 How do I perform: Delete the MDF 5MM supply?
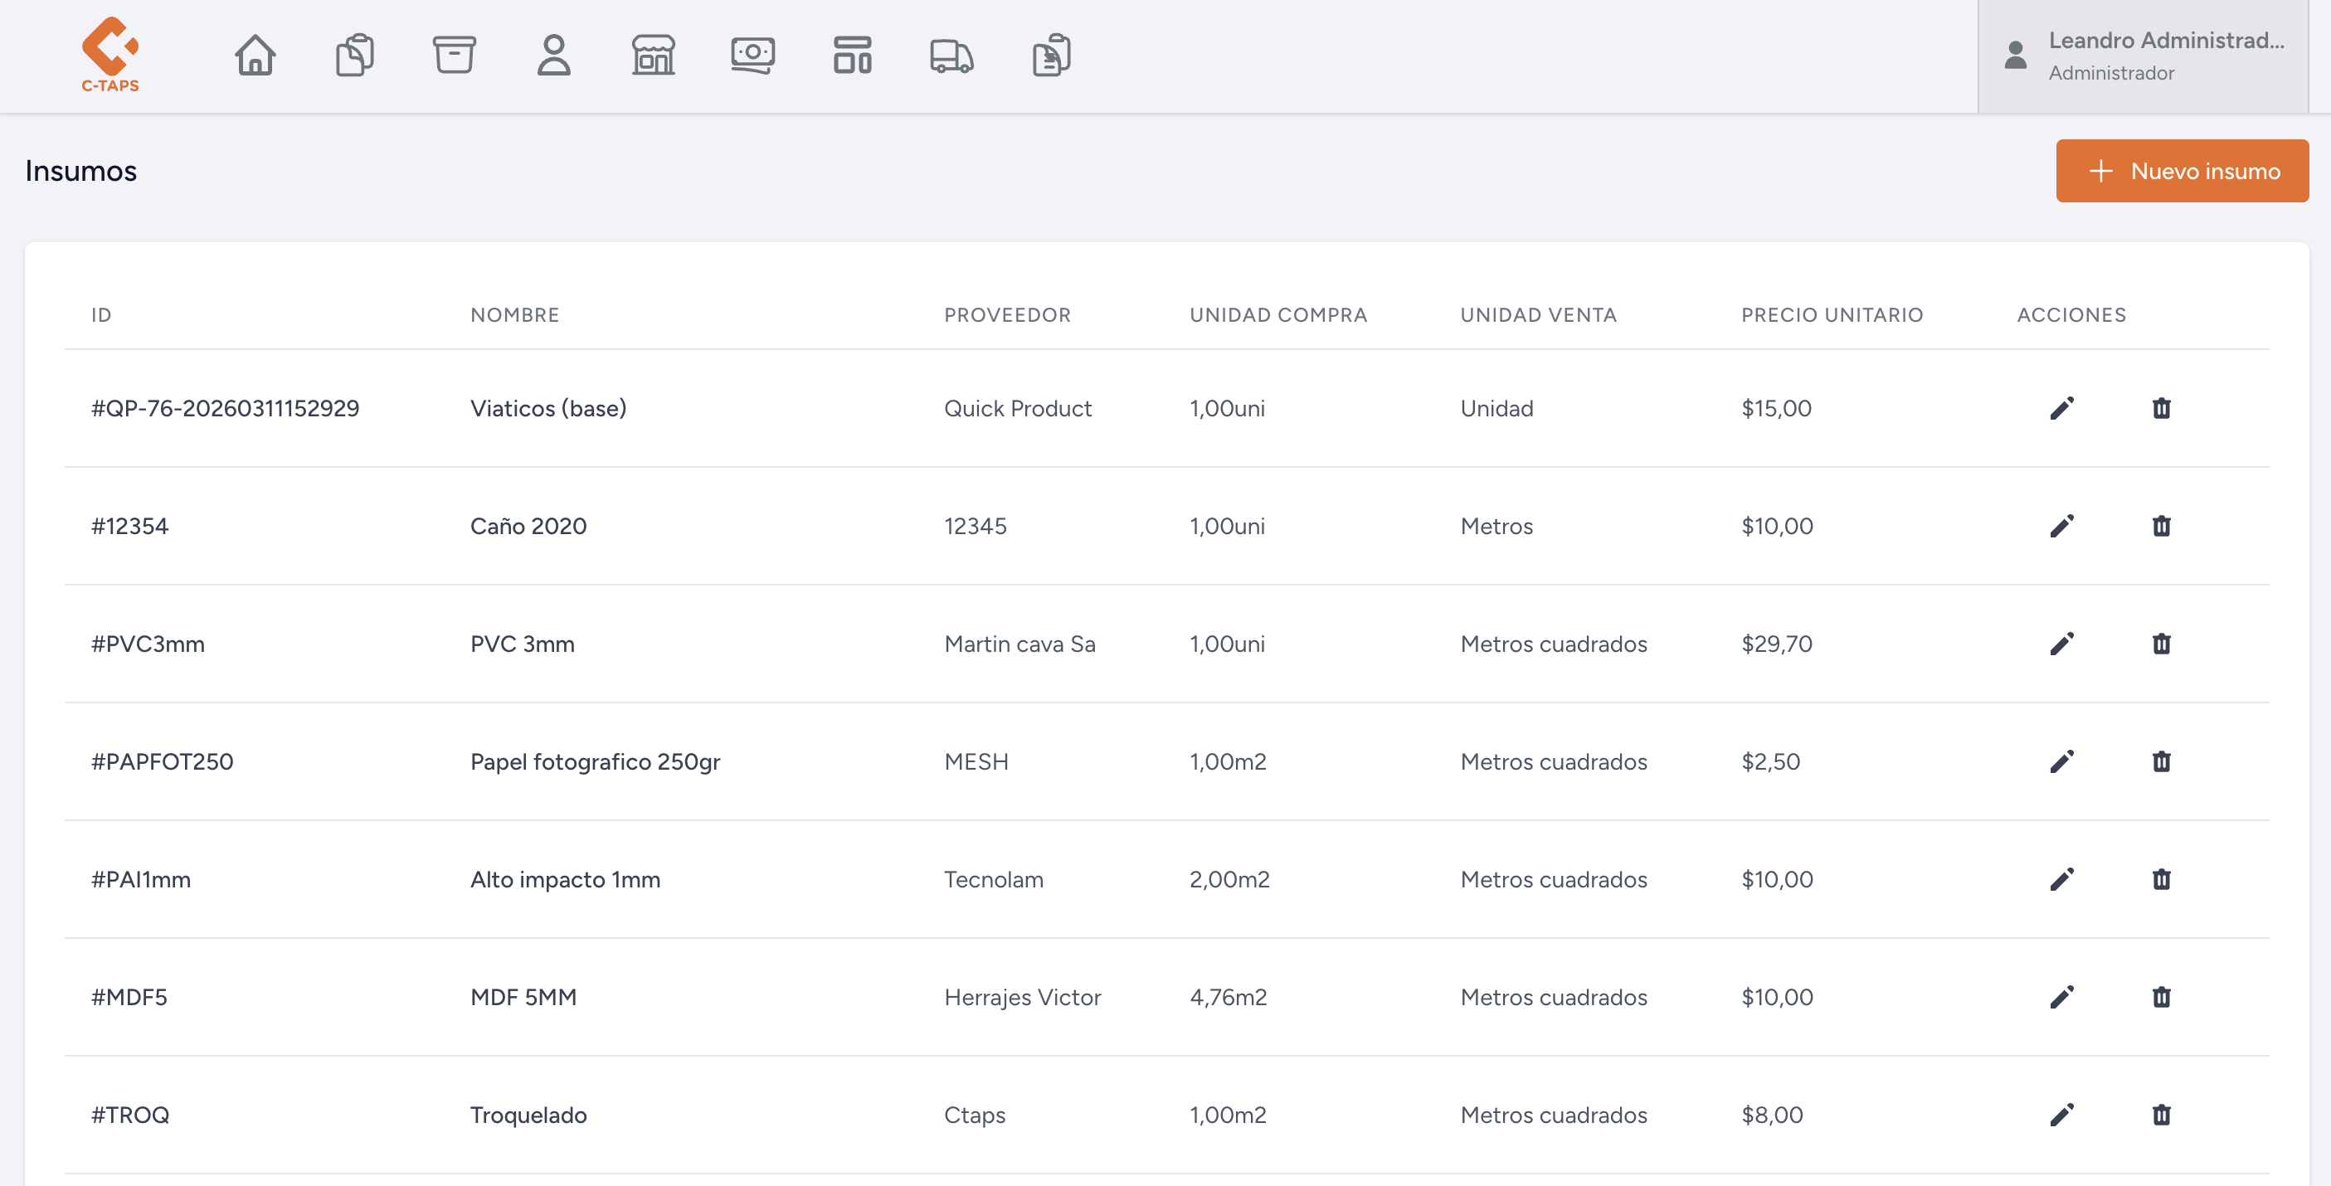[x=2161, y=997]
